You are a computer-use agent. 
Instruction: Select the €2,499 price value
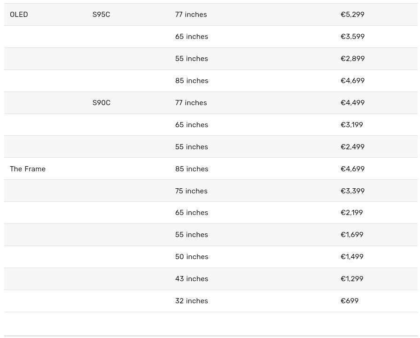pyautogui.click(x=352, y=147)
